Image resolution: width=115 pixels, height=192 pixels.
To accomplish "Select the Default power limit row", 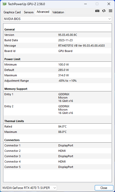I will (57, 70).
